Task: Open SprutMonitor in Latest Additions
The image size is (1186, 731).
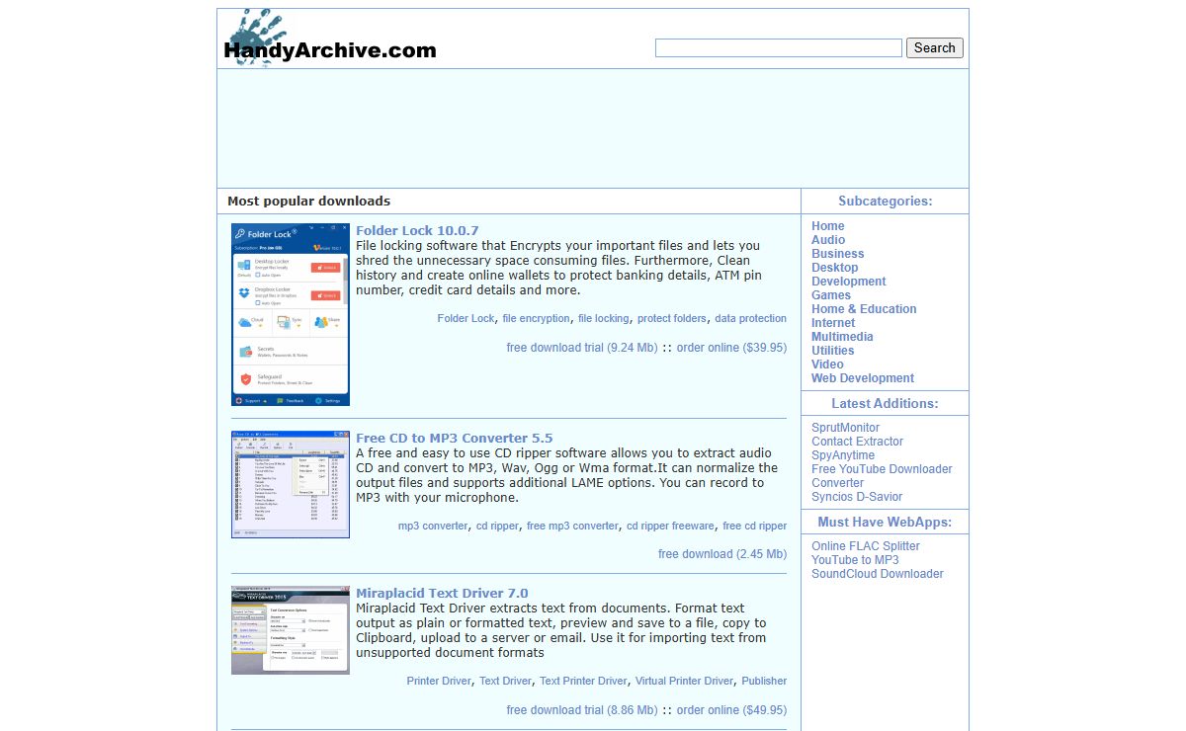Action: click(x=846, y=428)
